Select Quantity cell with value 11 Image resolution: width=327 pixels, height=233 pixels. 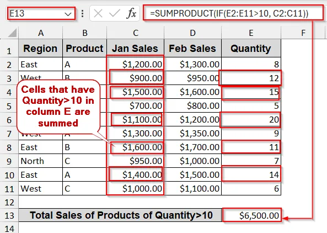point(251,147)
